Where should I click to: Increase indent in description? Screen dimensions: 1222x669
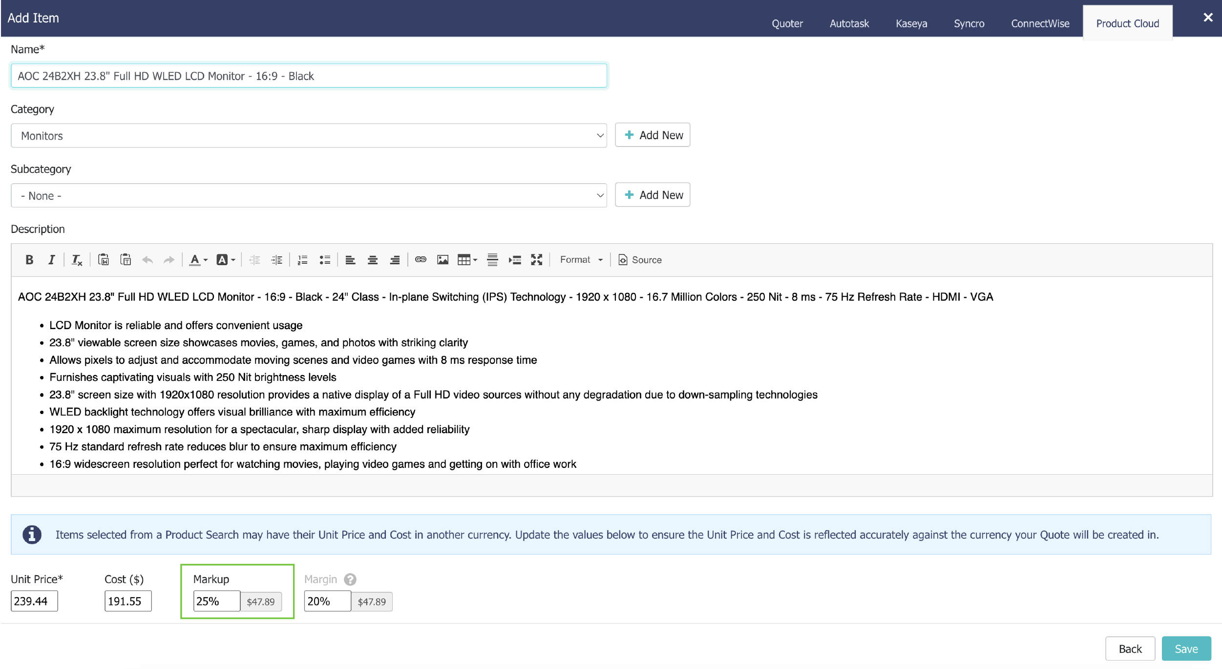[277, 260]
